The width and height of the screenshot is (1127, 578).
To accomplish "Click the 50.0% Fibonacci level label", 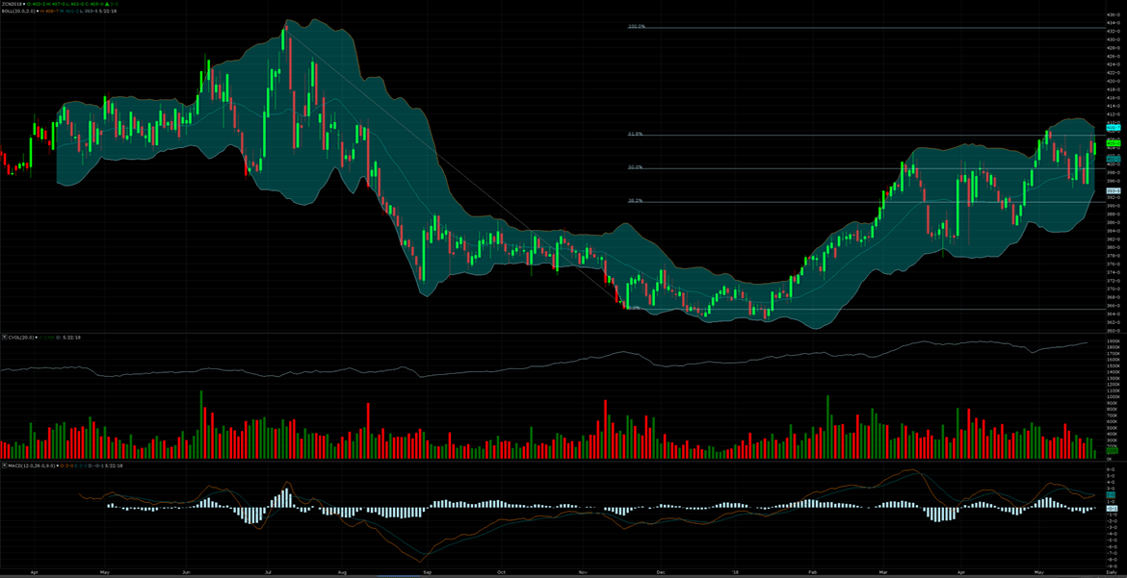I will (635, 167).
